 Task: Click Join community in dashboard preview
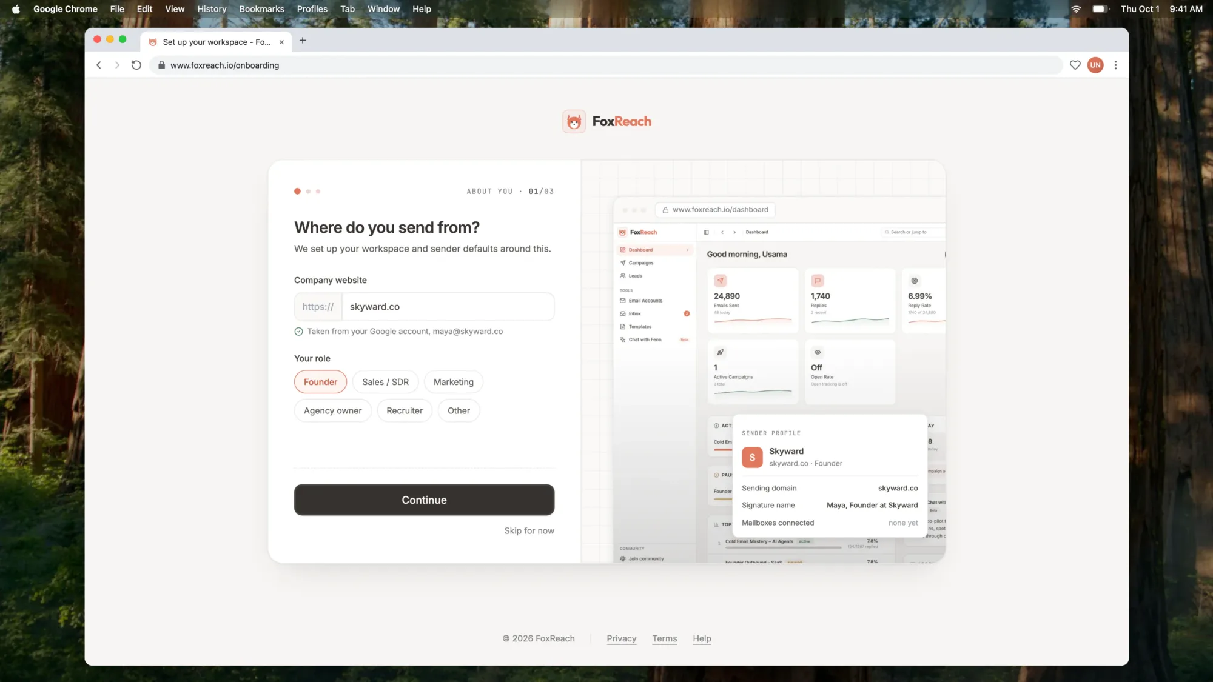[x=646, y=559]
